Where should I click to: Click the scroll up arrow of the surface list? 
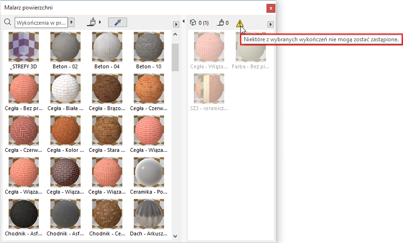point(175,34)
